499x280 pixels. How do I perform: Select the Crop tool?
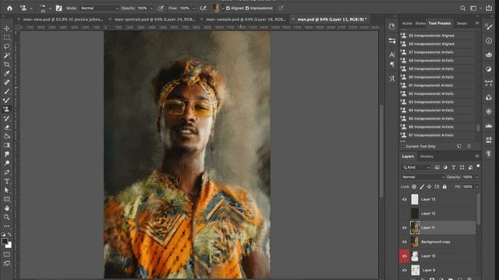[x=7, y=65]
